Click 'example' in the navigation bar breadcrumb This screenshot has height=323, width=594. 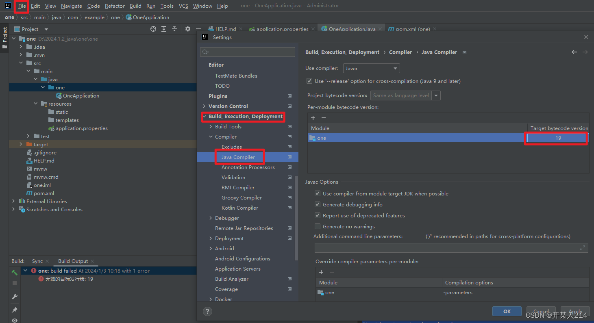coord(94,17)
